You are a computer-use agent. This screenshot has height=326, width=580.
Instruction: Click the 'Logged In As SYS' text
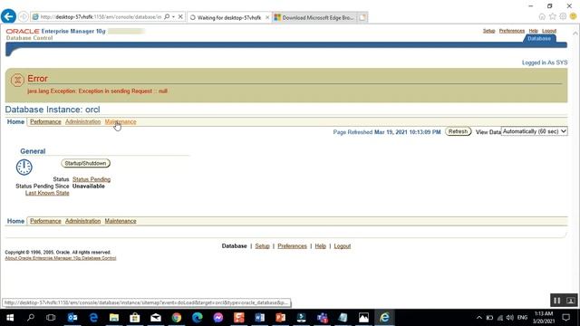545,62
